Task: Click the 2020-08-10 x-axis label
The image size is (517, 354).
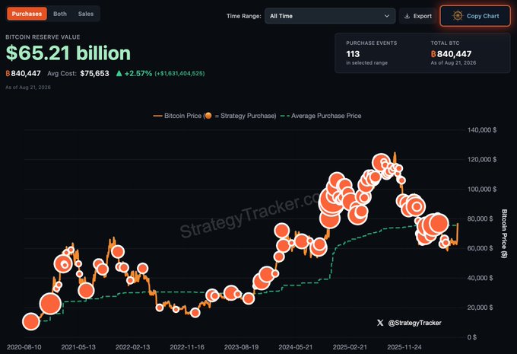Action: click(x=24, y=347)
